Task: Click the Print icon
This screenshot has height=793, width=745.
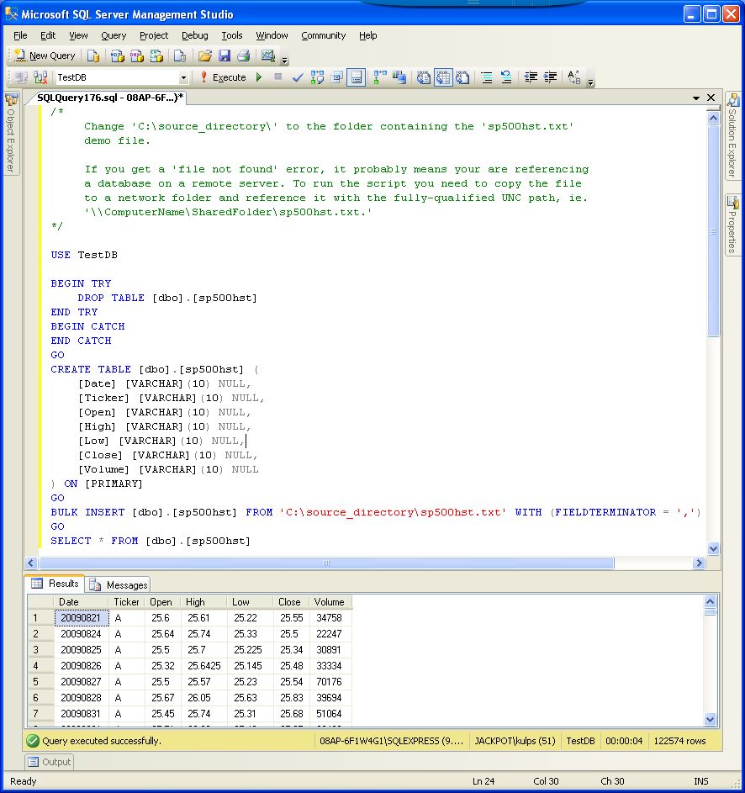Action: 244,56
